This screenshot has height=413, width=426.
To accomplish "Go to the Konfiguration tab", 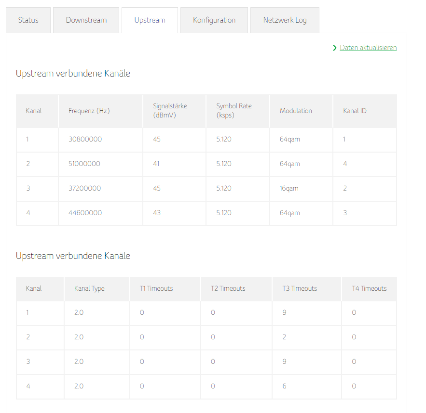I will pyautogui.click(x=214, y=20).
